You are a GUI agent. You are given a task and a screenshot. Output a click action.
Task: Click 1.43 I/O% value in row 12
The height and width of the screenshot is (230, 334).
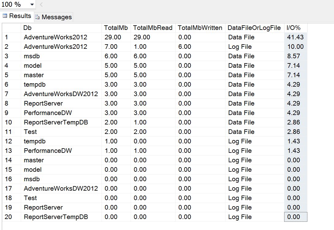pyautogui.click(x=296, y=141)
